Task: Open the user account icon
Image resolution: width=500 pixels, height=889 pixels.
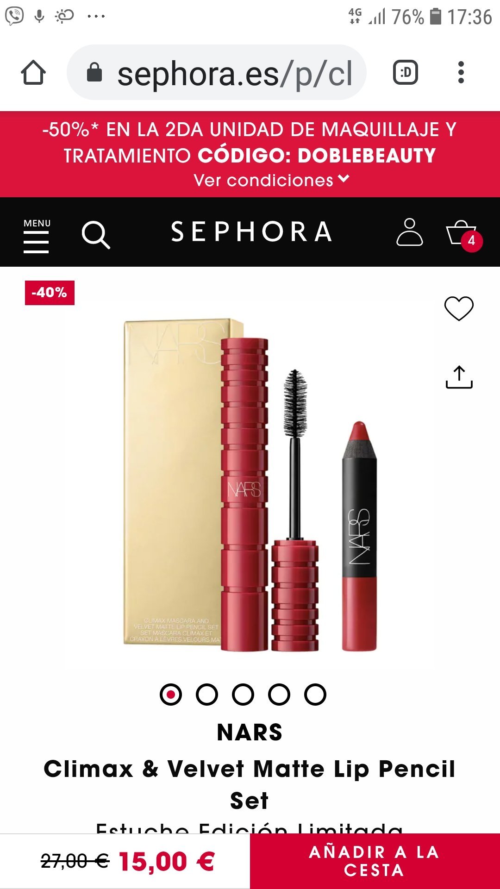Action: click(x=410, y=232)
